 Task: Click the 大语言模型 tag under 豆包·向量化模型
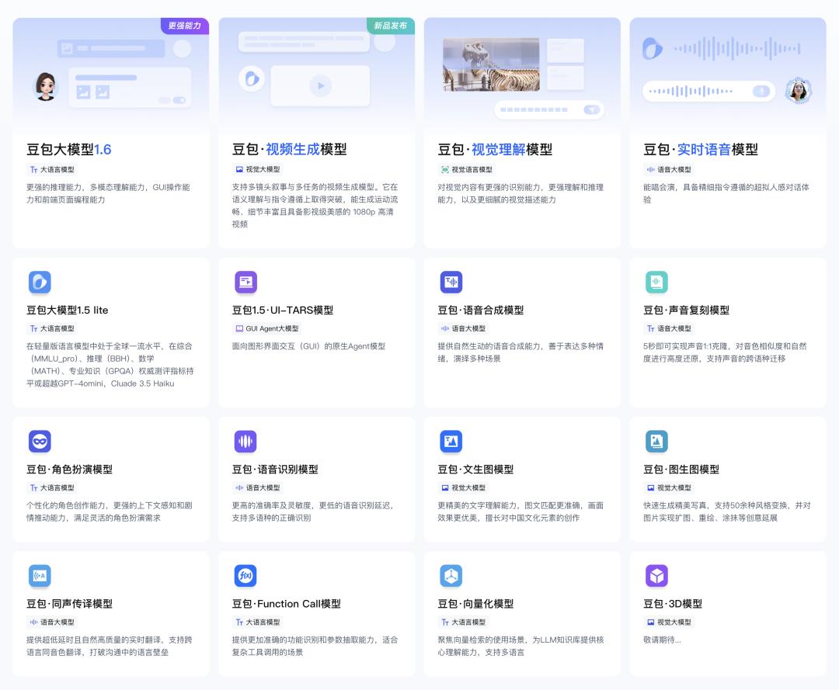coord(463,622)
